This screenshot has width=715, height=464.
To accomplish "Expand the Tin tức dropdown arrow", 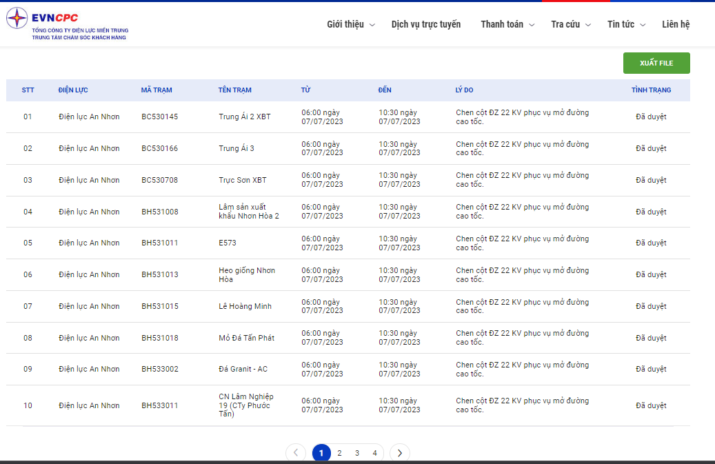I will pyautogui.click(x=643, y=25).
